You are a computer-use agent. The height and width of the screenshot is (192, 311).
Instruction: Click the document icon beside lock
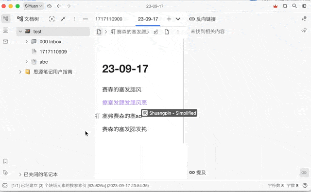pyautogui.click(x=167, y=32)
